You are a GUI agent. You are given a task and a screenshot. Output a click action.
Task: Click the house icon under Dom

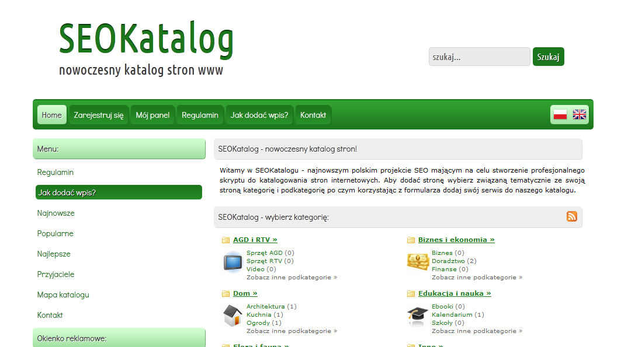(233, 316)
